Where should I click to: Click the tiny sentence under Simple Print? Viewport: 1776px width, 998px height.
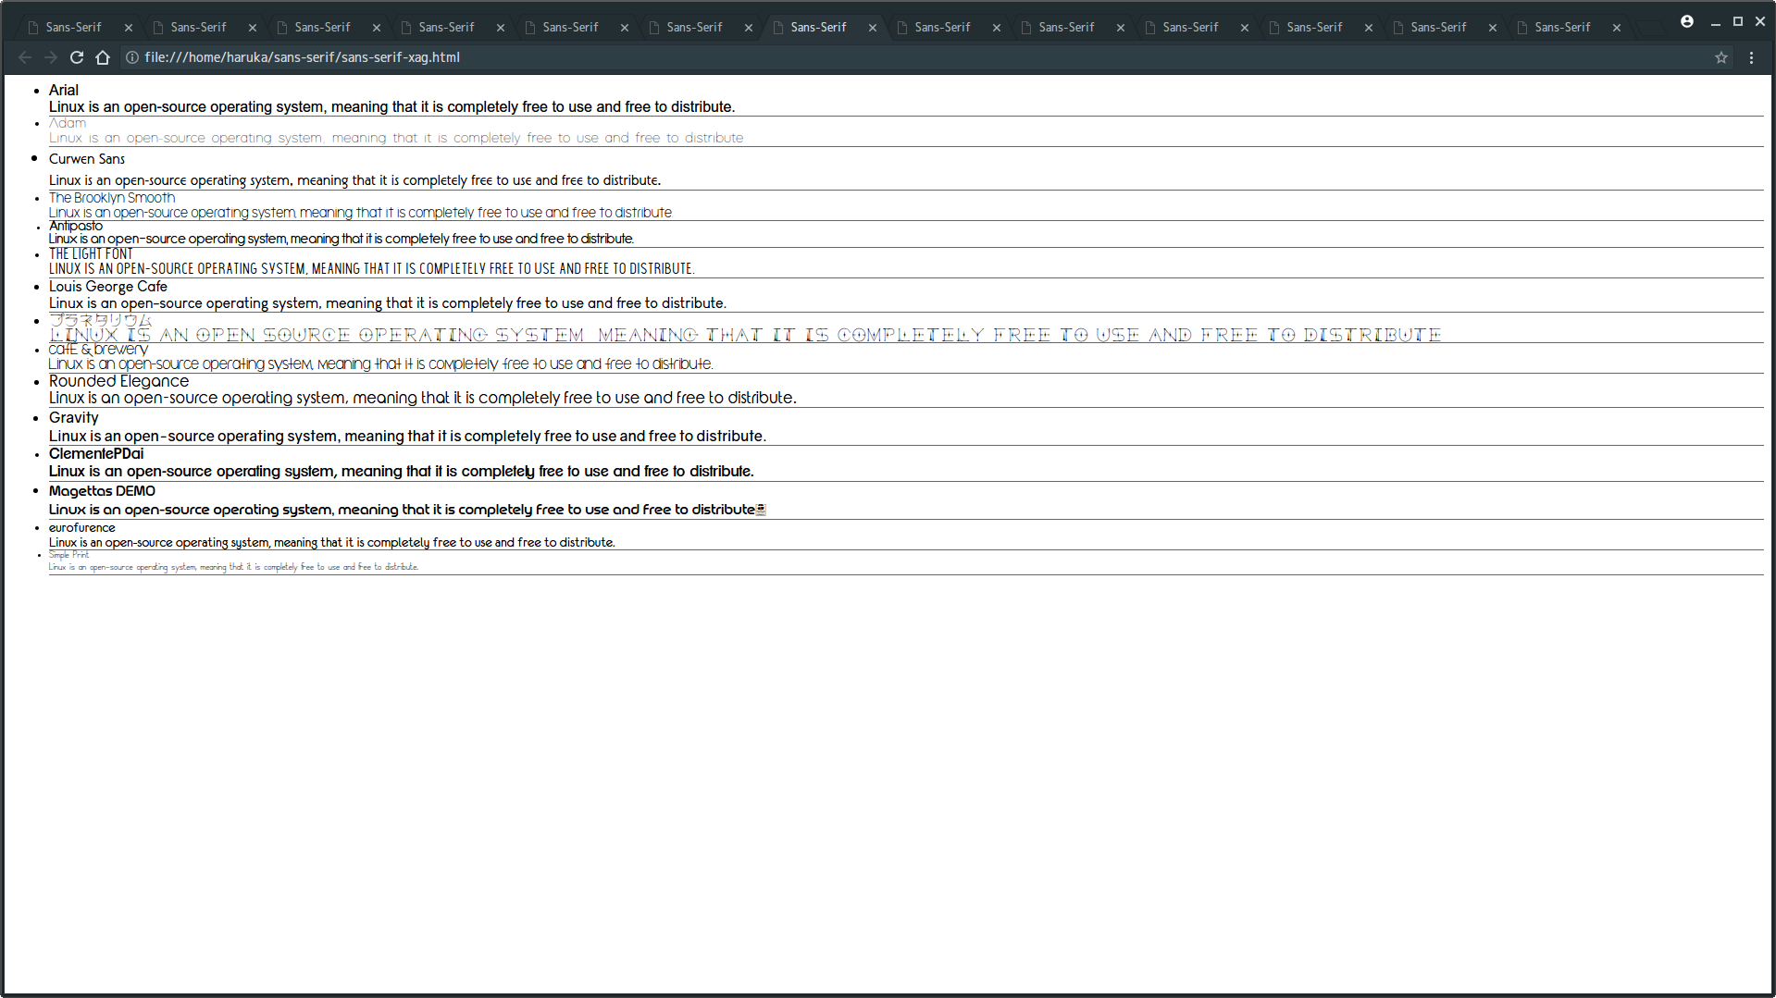[234, 567]
